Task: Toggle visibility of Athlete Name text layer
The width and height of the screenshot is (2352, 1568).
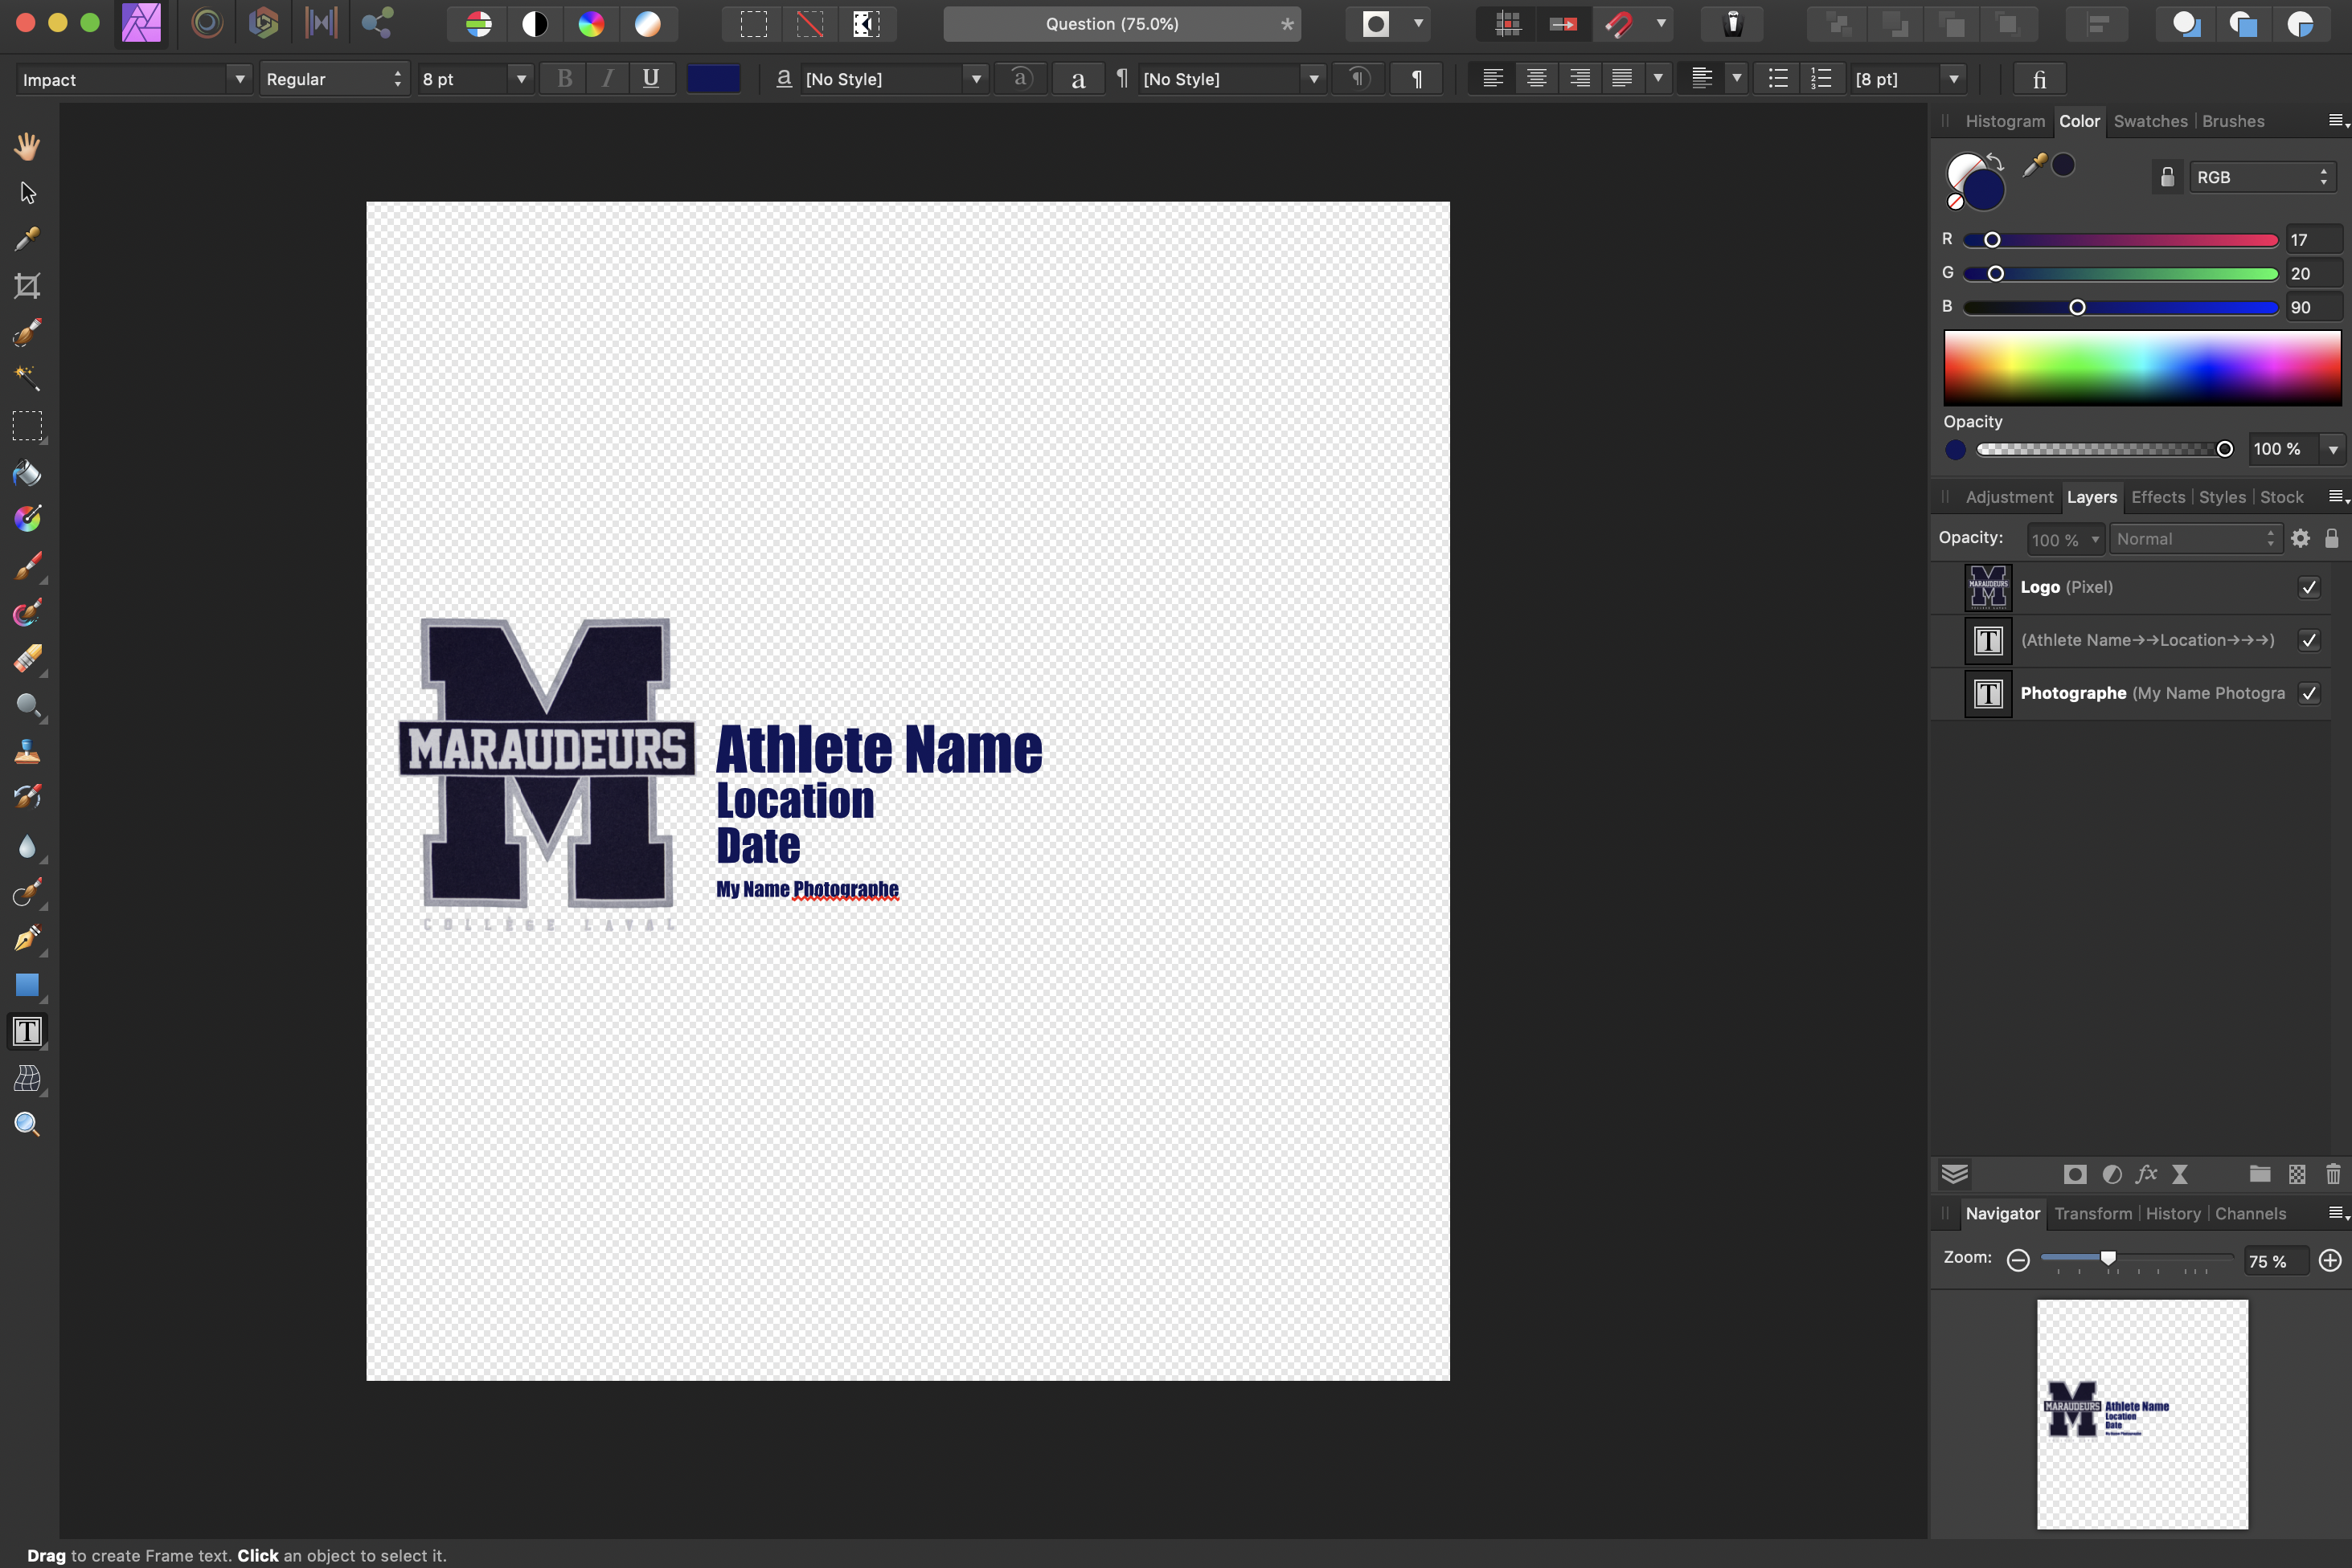Action: (x=2309, y=640)
